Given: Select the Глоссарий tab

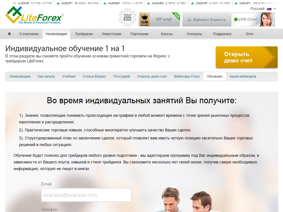Looking at the screenshot, I should [x=122, y=76].
